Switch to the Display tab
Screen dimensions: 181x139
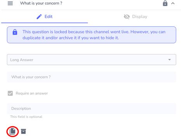pos(136,17)
